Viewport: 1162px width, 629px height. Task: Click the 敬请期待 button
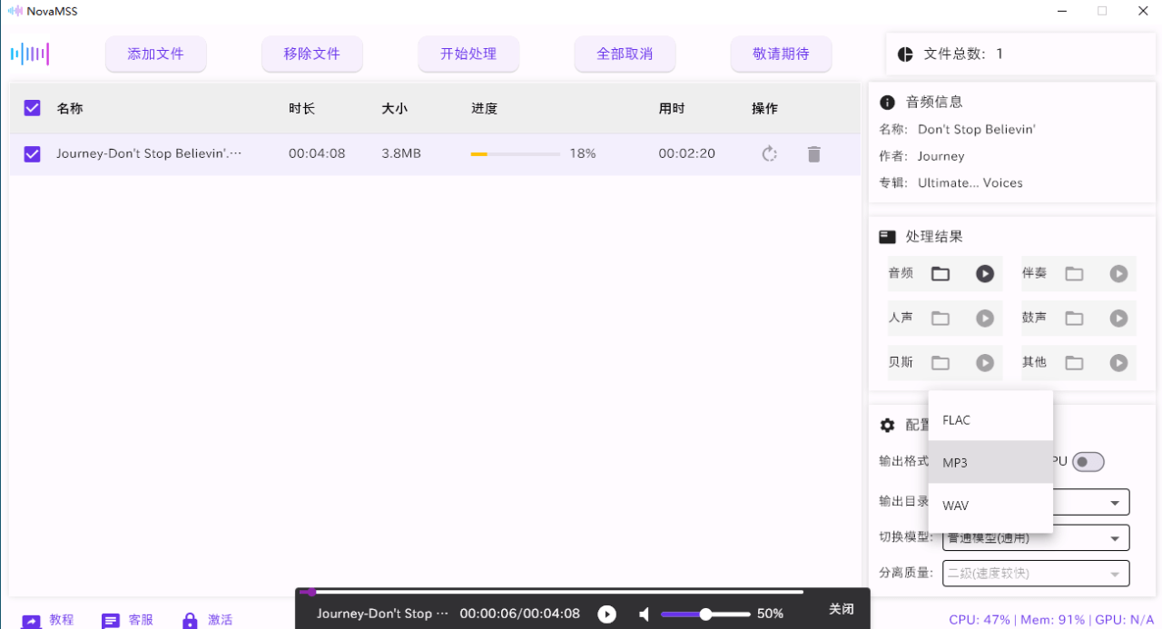click(781, 54)
